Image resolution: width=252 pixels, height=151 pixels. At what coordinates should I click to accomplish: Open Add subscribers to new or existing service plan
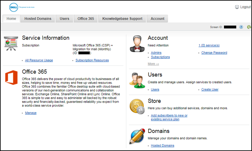(169, 117)
